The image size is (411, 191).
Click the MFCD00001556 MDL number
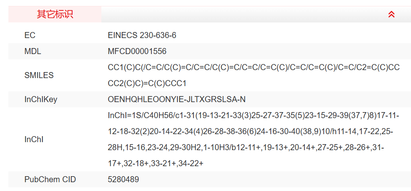[137, 51]
